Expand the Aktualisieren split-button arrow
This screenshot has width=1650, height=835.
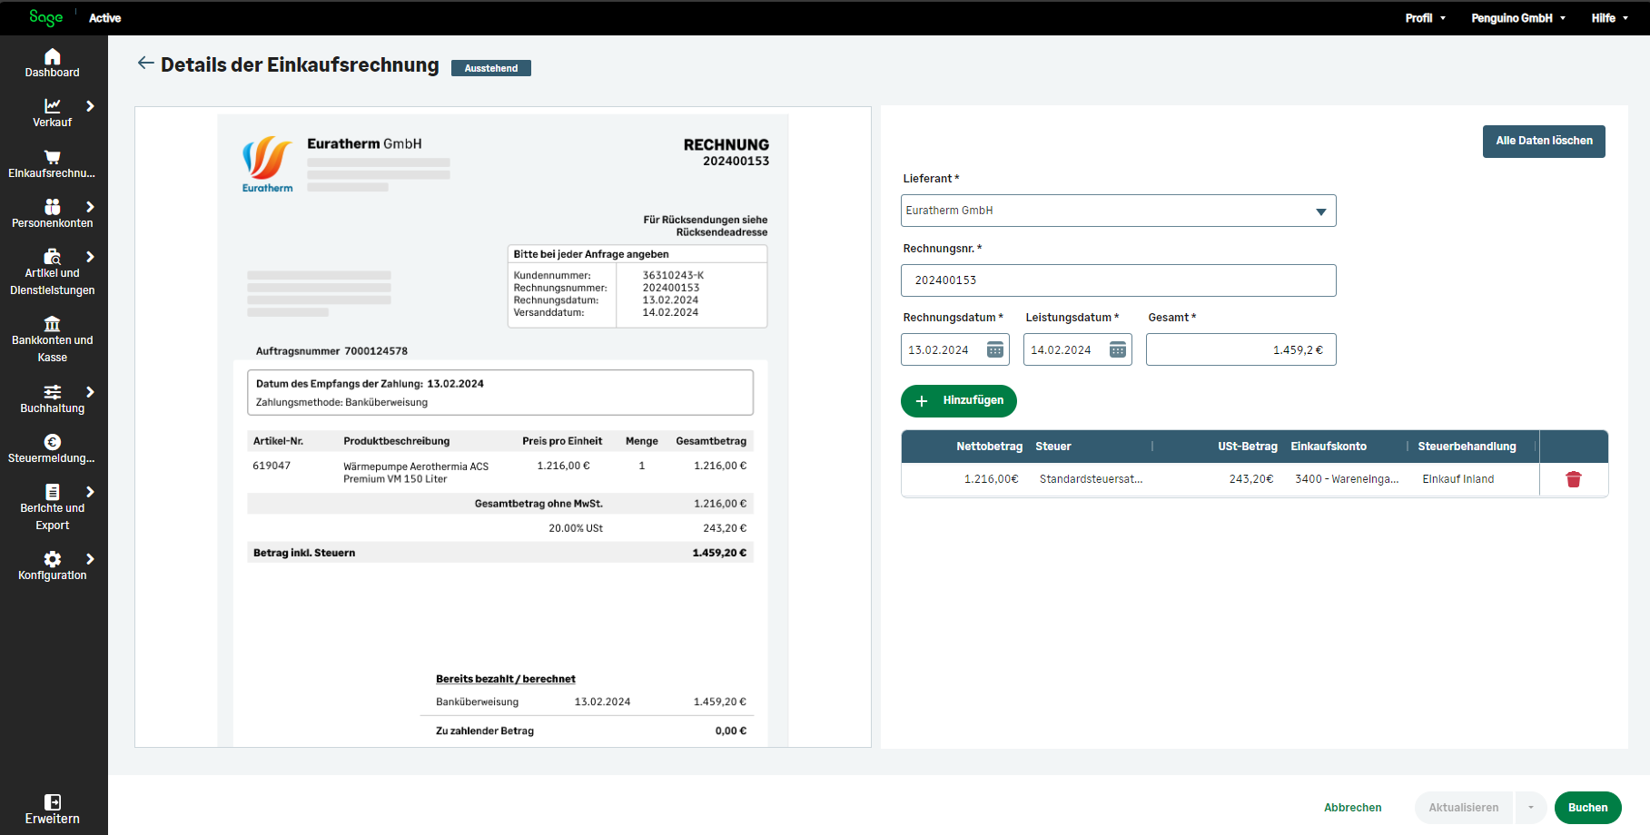(1530, 807)
